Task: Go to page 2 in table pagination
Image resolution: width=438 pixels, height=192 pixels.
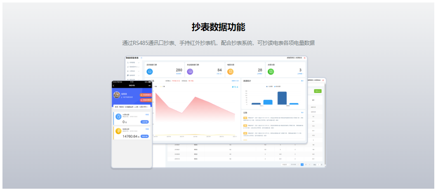Action: click(306, 164)
